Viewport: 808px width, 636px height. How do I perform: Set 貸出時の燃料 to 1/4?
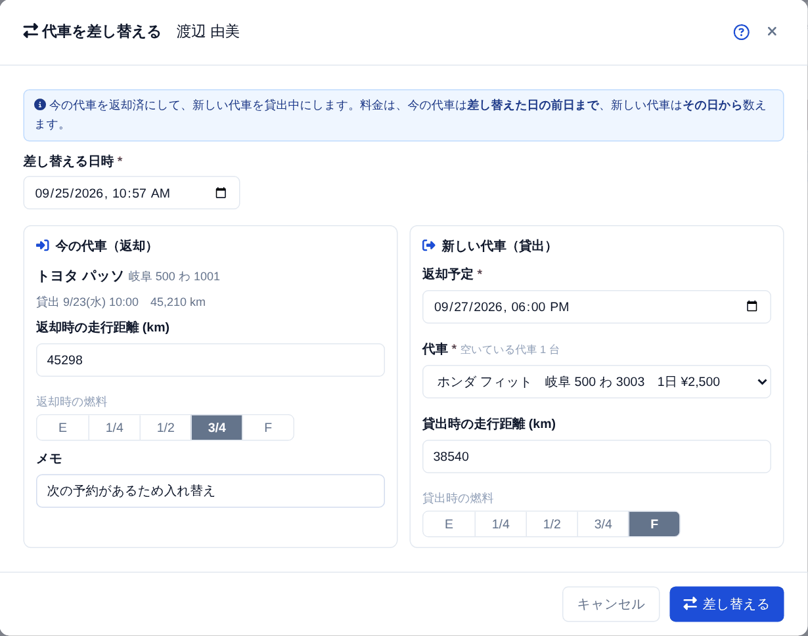click(x=501, y=524)
